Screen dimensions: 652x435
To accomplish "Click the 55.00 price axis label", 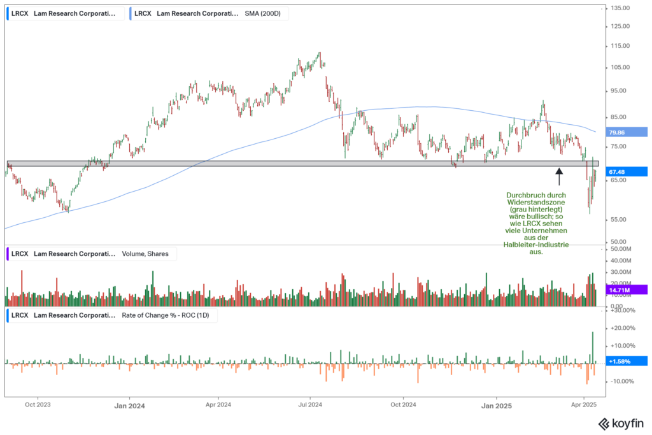I will pyautogui.click(x=618, y=220).
